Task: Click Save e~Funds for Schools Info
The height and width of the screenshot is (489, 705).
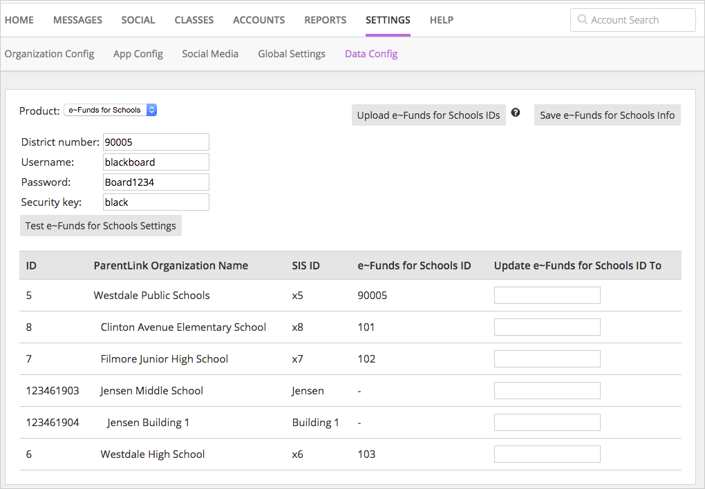Action: 608,115
